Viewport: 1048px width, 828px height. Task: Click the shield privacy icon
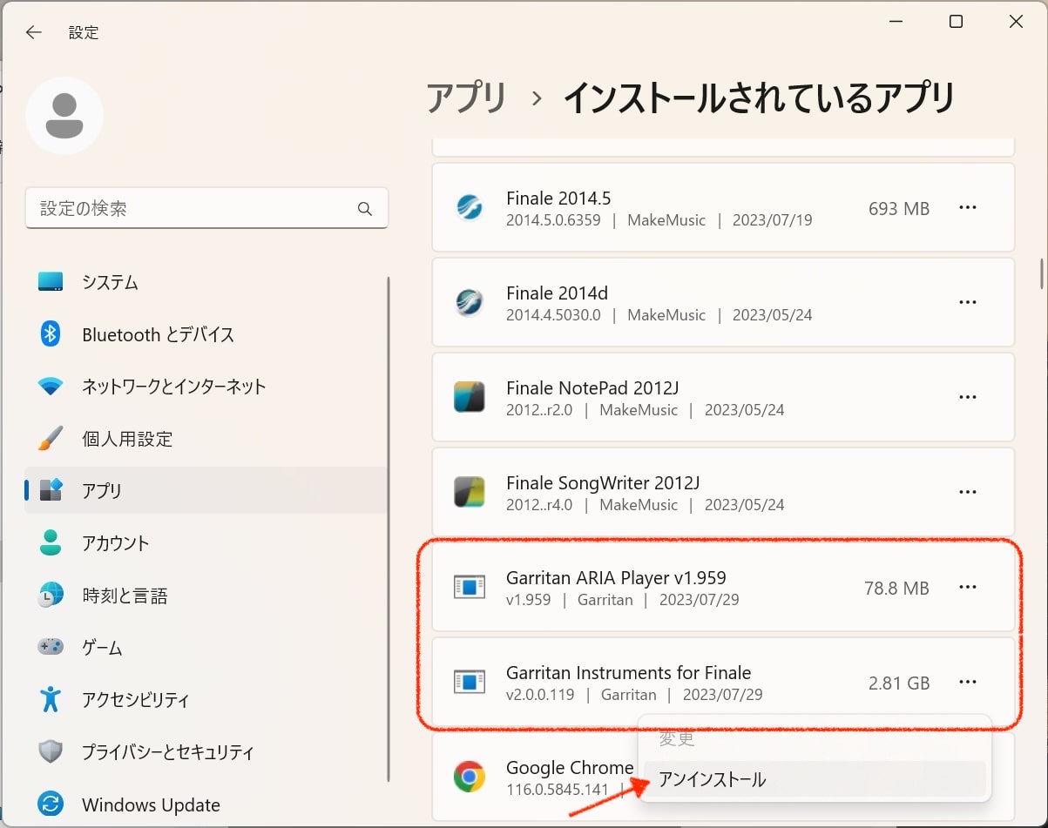pyautogui.click(x=51, y=751)
